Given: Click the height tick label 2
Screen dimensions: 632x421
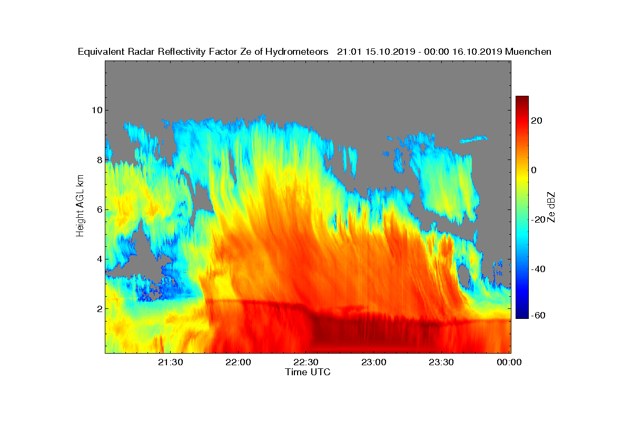Looking at the screenshot, I should coord(98,308).
